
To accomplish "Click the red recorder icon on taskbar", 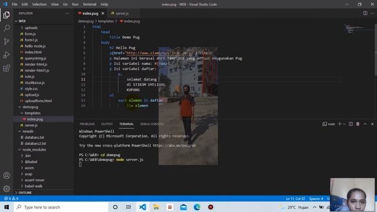I will pyautogui.click(x=211, y=207).
